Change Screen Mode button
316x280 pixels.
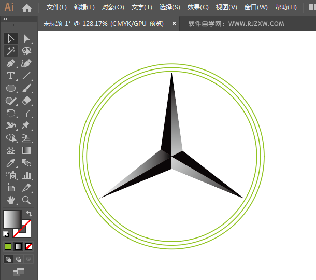[x=19, y=272]
